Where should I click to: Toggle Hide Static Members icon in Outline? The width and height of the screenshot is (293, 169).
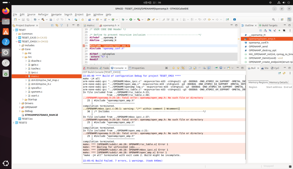pos(275,30)
